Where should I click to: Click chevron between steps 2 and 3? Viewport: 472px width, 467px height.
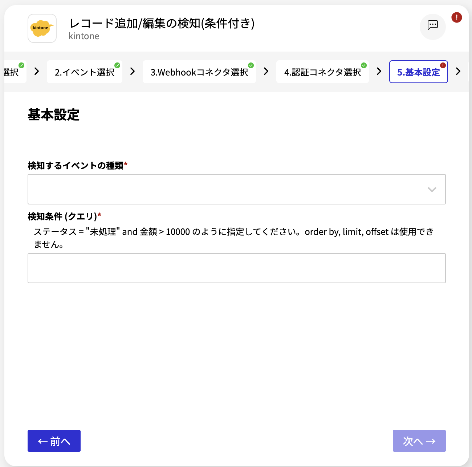133,71
